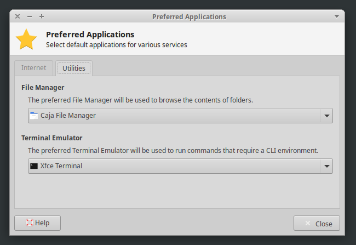Select the Utilities tab
Viewport: 356px width, 245px height.
click(73, 69)
